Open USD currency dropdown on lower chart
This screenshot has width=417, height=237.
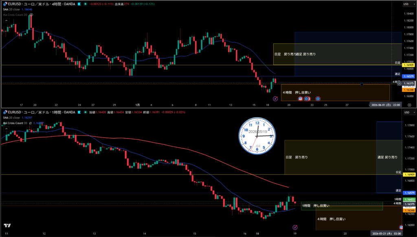coord(409,112)
